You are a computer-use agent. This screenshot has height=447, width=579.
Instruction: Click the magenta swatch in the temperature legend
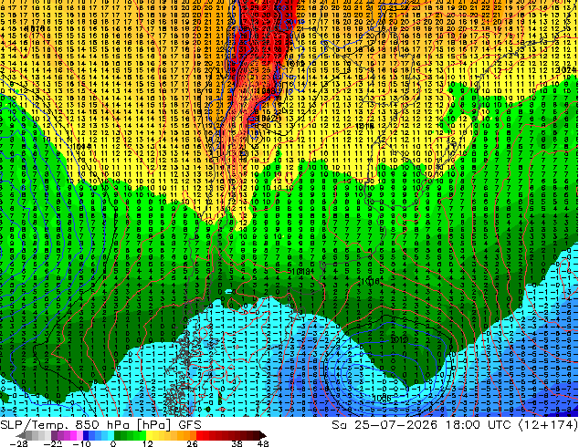tap(73, 435)
